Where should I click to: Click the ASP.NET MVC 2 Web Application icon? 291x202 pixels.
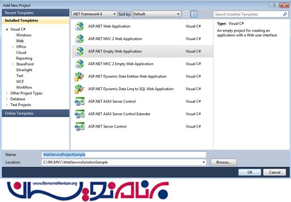coord(80,39)
